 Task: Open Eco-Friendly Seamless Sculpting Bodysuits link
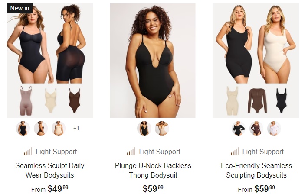(x=256, y=170)
